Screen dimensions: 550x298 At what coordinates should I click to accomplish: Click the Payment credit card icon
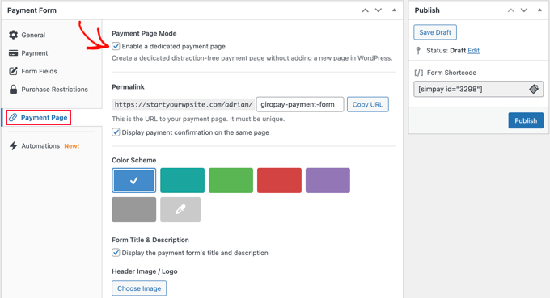click(x=13, y=52)
